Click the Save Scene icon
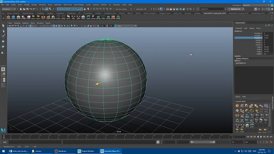The width and height of the screenshot is (274, 154). (x=27, y=9)
